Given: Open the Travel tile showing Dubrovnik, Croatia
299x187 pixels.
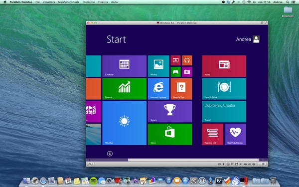Looking at the screenshot, I should coord(224,111).
